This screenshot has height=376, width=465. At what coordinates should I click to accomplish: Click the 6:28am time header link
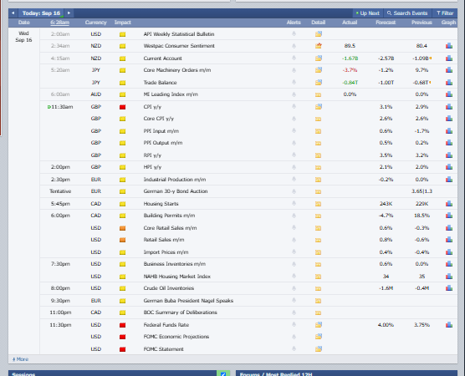60,23
